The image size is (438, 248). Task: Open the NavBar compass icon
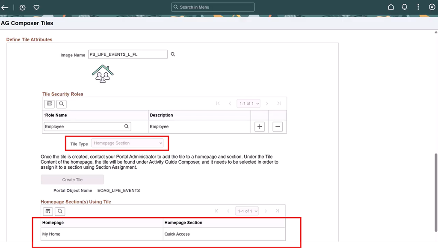point(432,7)
